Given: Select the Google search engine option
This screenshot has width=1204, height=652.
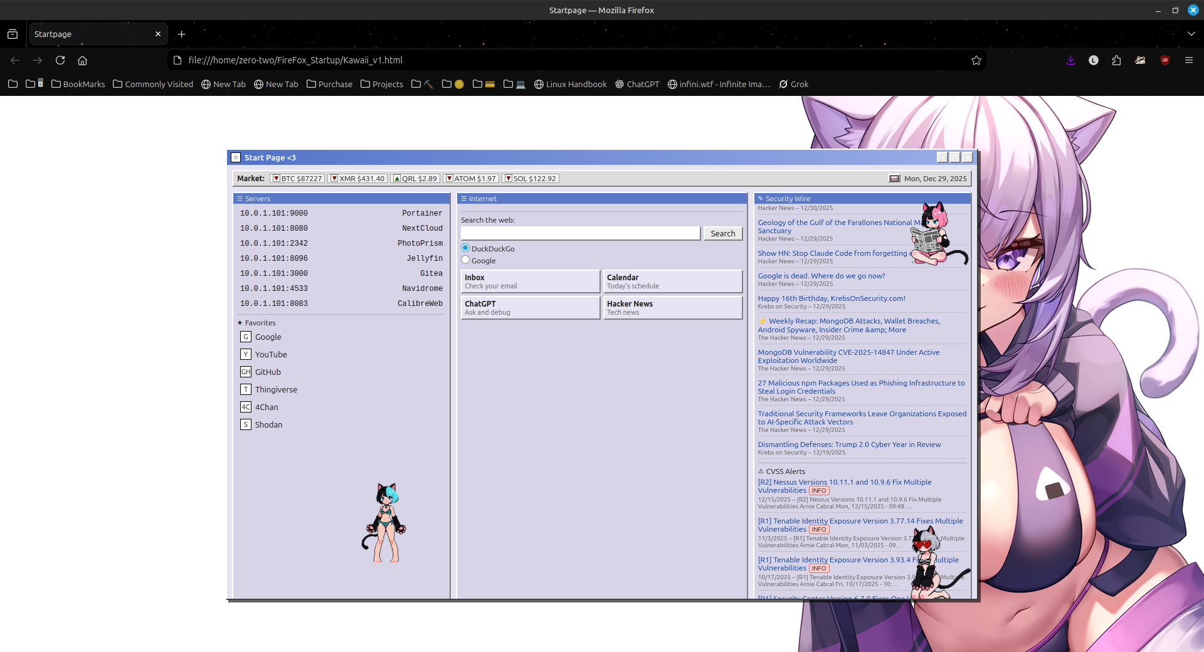Looking at the screenshot, I should point(465,260).
